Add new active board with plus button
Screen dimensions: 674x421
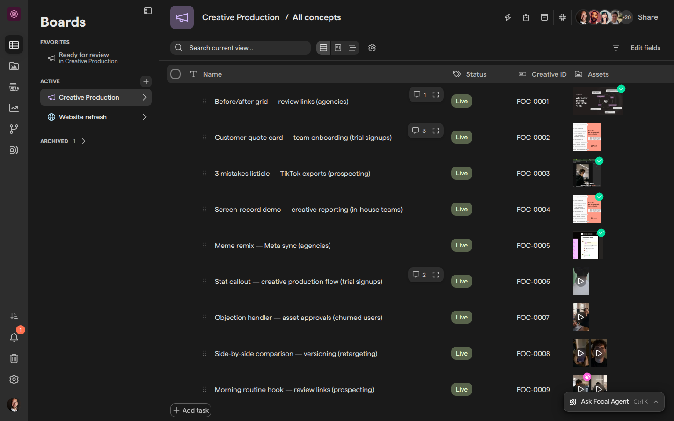[146, 81]
